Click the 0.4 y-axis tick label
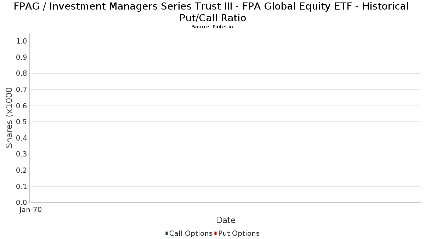This screenshot has width=425, height=239. click(22, 138)
